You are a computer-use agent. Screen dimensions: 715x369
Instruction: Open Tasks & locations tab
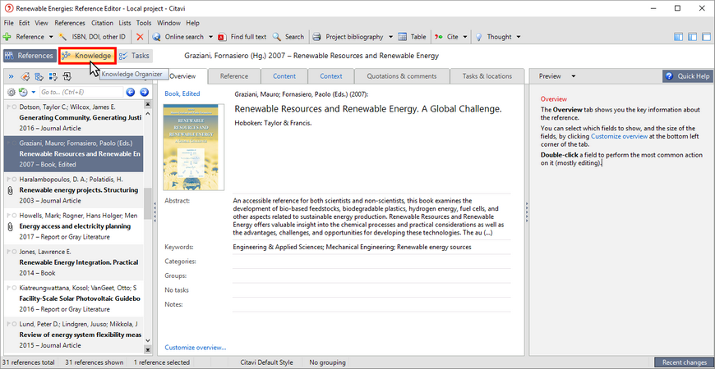click(x=487, y=76)
